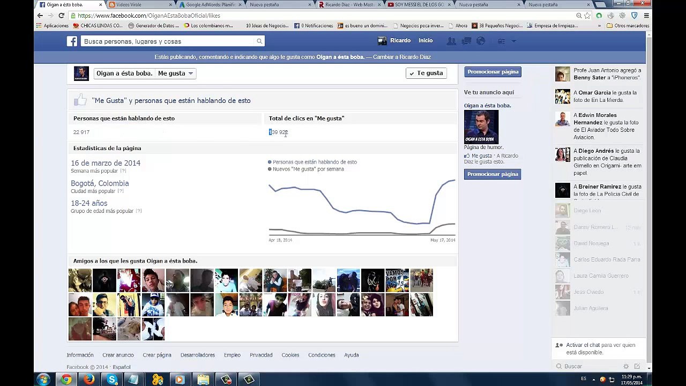Open the 0 Notificaciones bookmark

coord(314,26)
